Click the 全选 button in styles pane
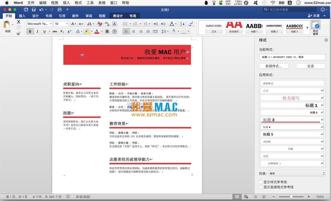331x201 pixels. tap(311, 66)
